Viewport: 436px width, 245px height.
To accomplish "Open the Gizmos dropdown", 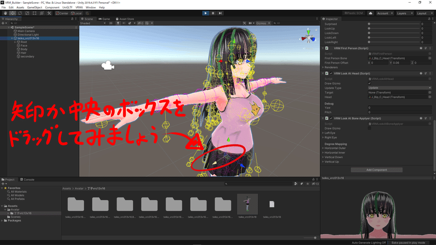I will click(x=263, y=23).
